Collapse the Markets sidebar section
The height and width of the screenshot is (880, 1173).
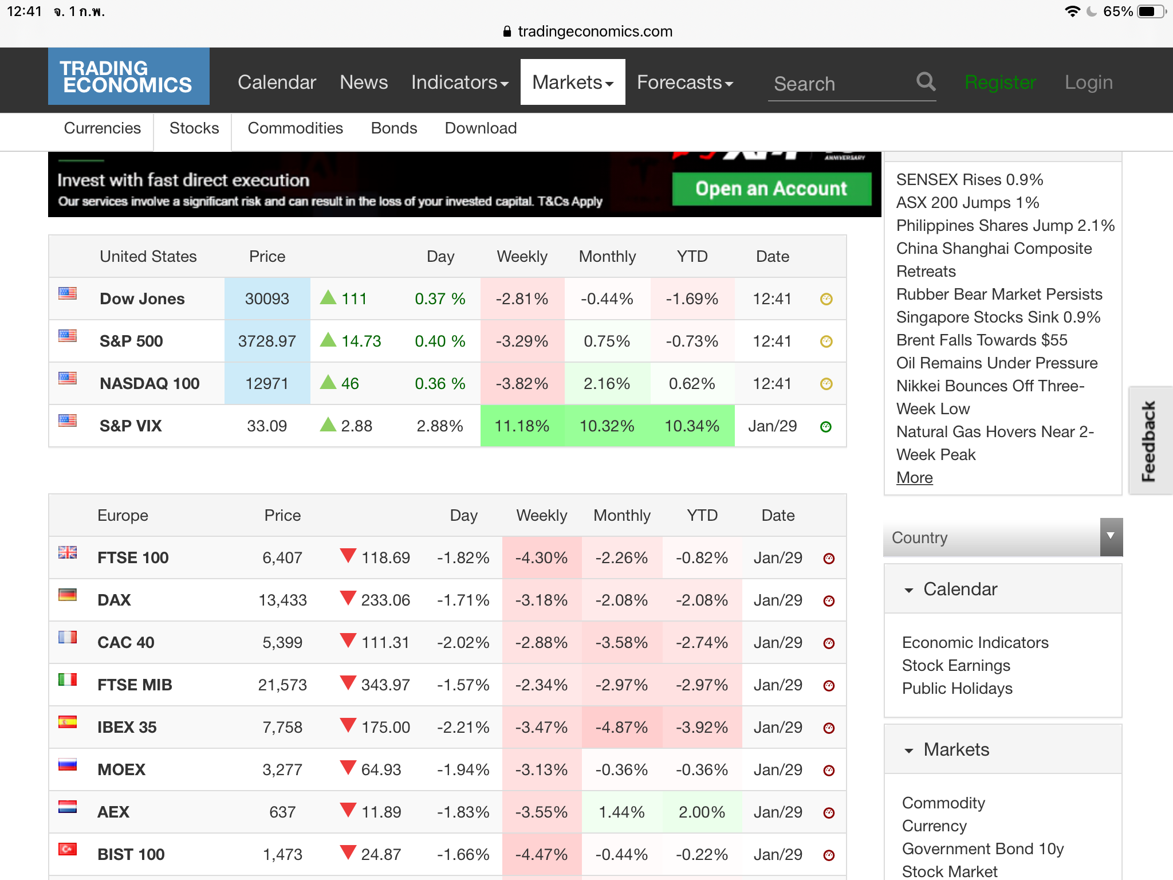[x=956, y=749]
